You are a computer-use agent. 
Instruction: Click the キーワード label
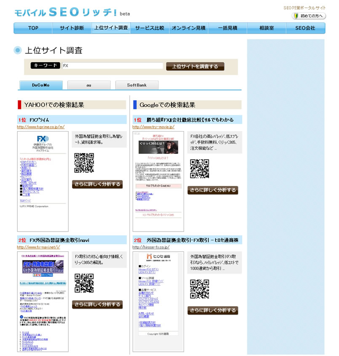click(x=45, y=66)
